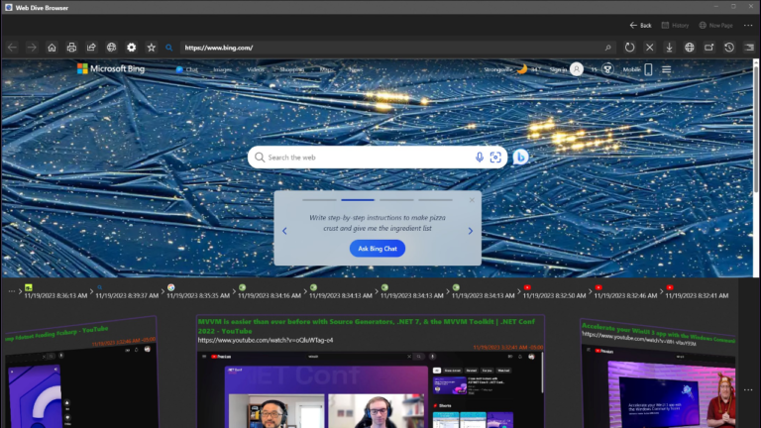Screen dimensions: 761x428
Task: Click chevron before the 8:36:13 AM entry
Action: tap(21, 291)
